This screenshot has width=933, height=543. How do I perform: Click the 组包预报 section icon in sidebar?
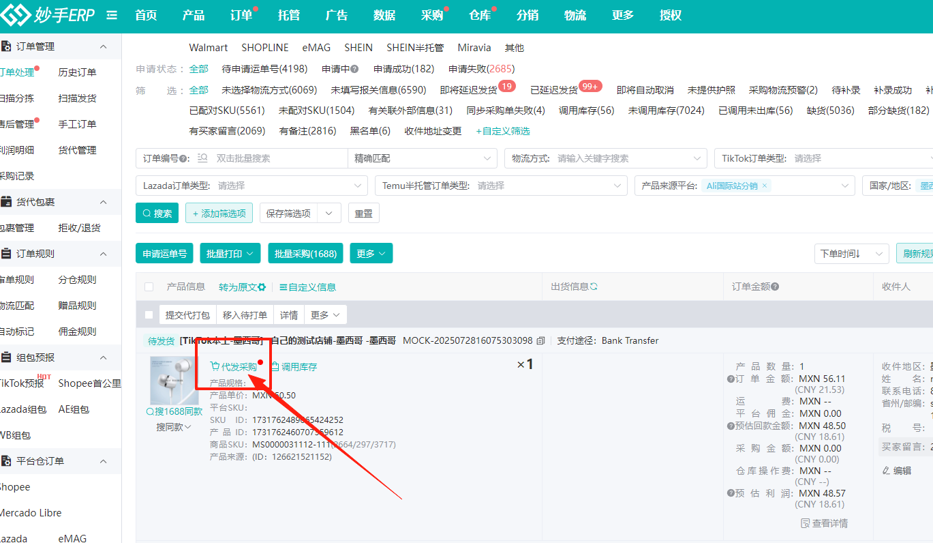point(5,357)
